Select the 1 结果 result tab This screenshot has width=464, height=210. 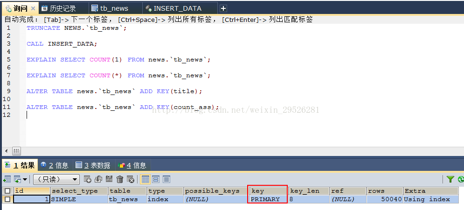[x=20, y=165]
